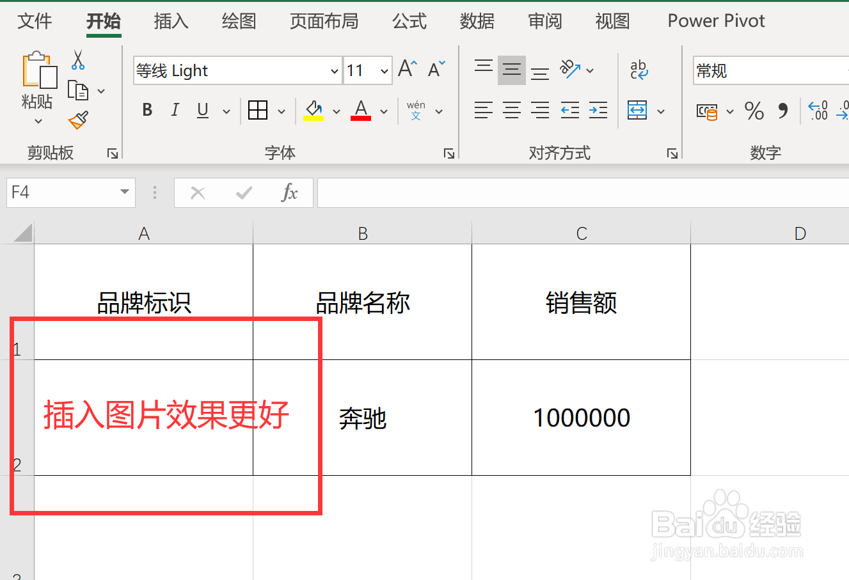Click inside the formula bar
The width and height of the screenshot is (849, 580).
point(512,192)
